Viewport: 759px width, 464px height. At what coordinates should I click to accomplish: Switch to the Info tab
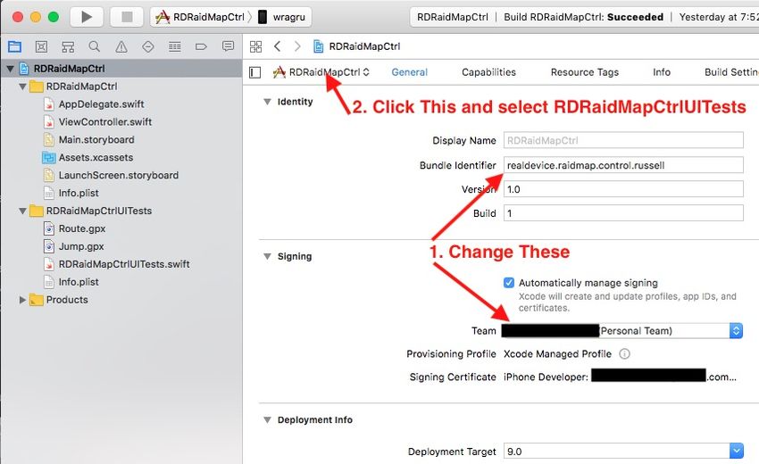[x=662, y=72]
